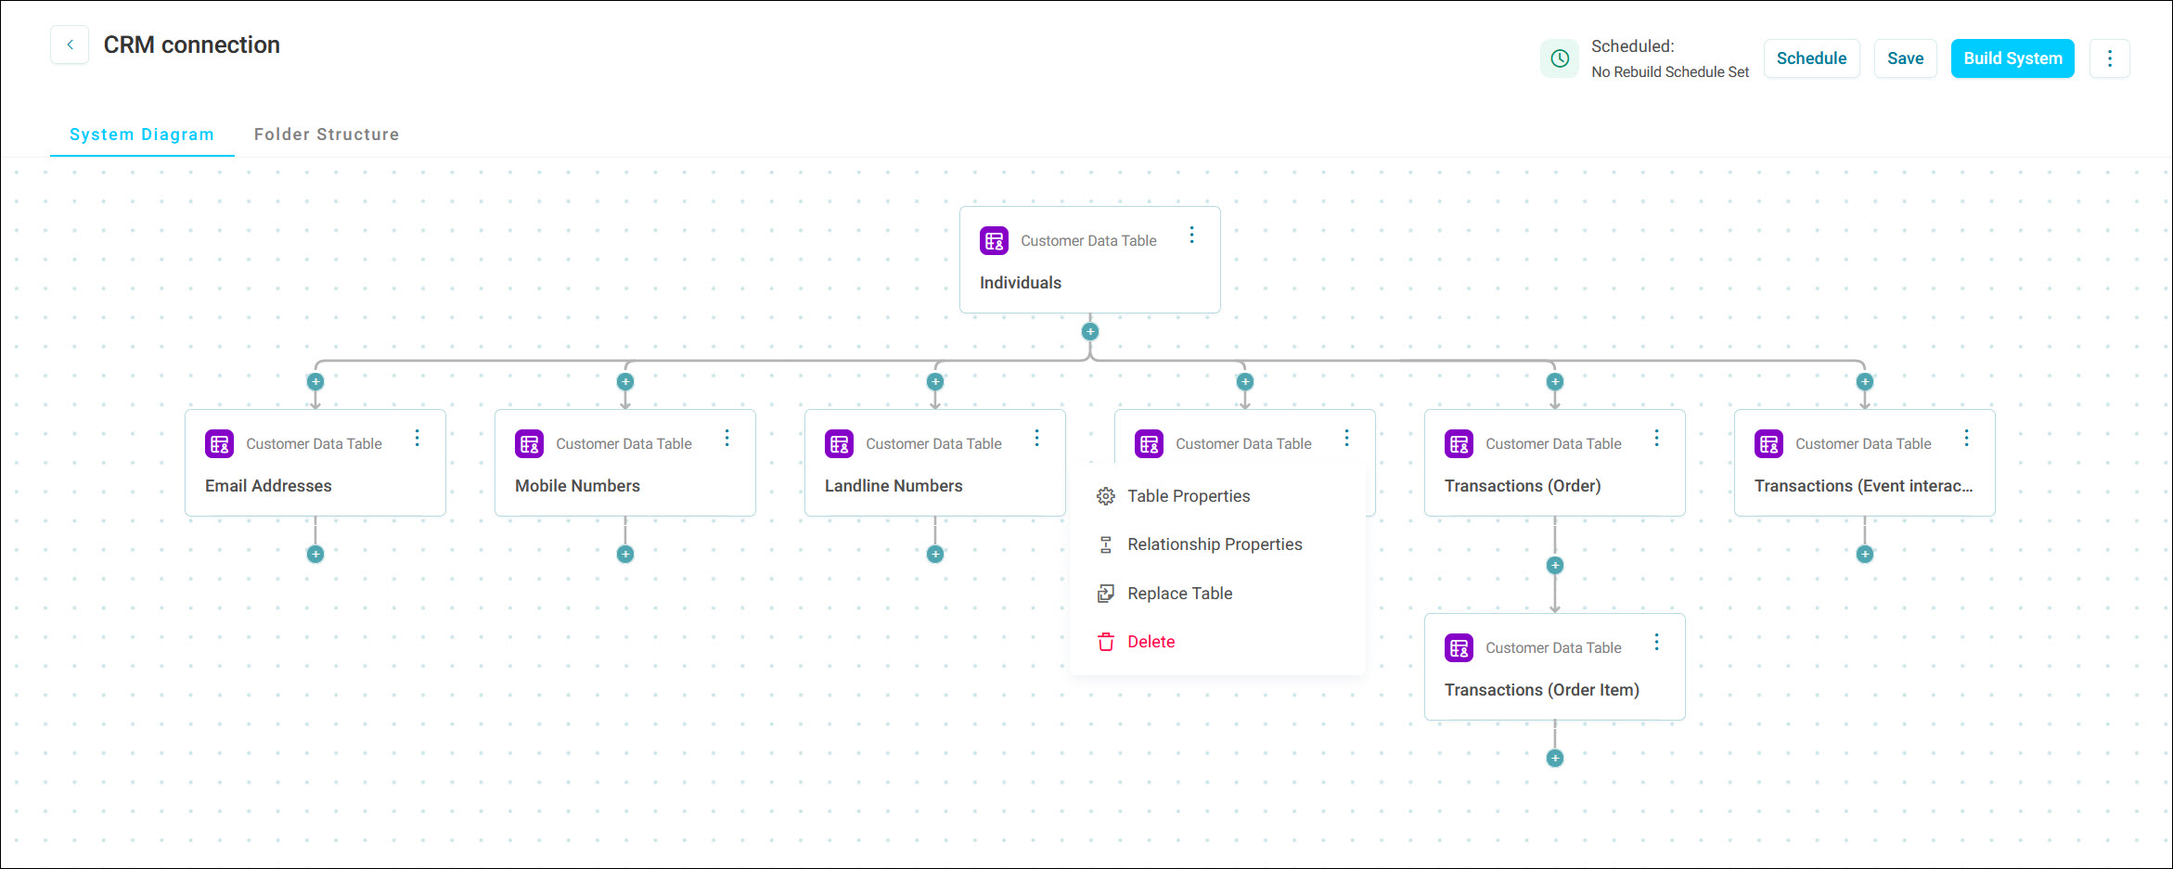This screenshot has width=2173, height=869.
Task: Click the plus node below Email Addresses
Action: (x=315, y=554)
